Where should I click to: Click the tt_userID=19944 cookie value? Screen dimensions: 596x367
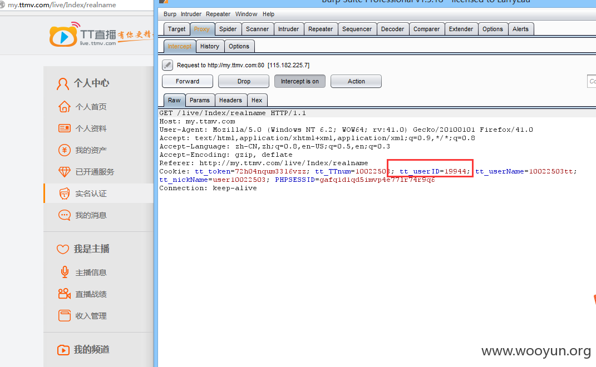(x=433, y=171)
